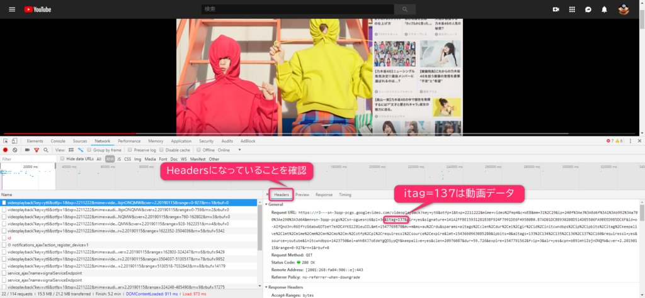Click the network timeline overview at 20000 ms
The width and height of the screenshot is (645, 298).
click(30, 167)
